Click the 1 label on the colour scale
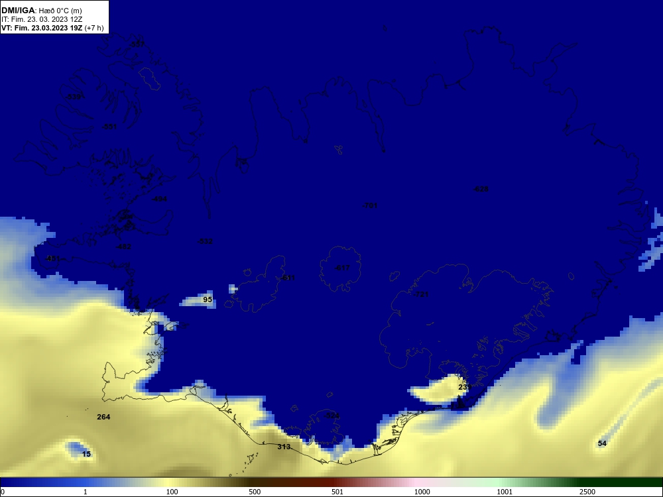This screenshot has height=497, width=663. pyautogui.click(x=86, y=492)
